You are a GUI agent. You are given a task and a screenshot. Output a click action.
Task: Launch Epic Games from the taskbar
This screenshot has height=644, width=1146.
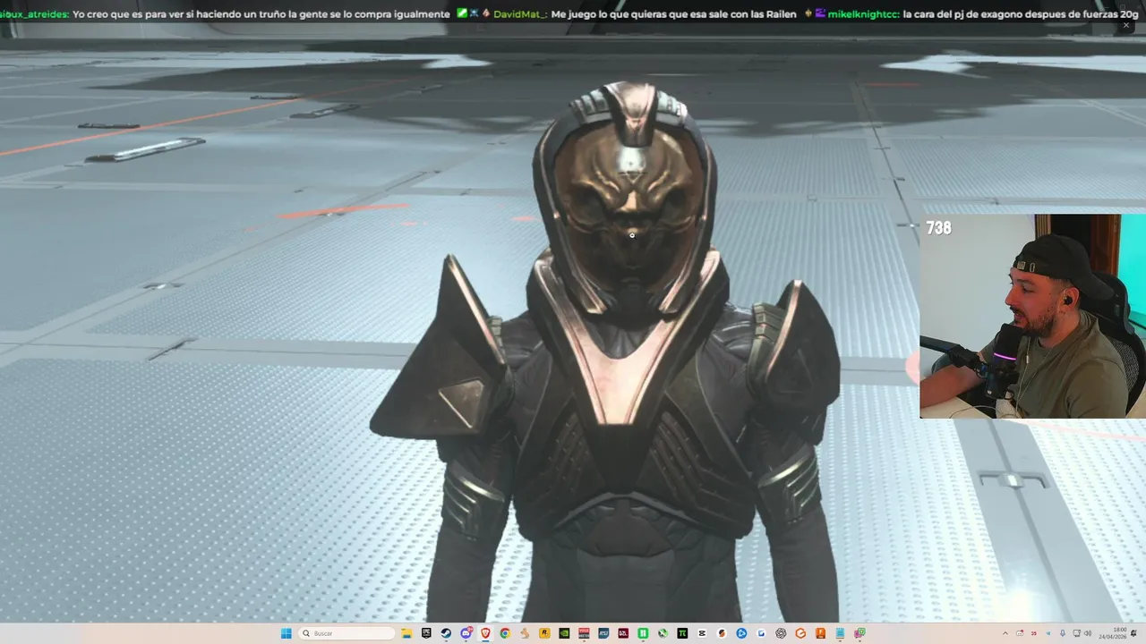coord(426,633)
